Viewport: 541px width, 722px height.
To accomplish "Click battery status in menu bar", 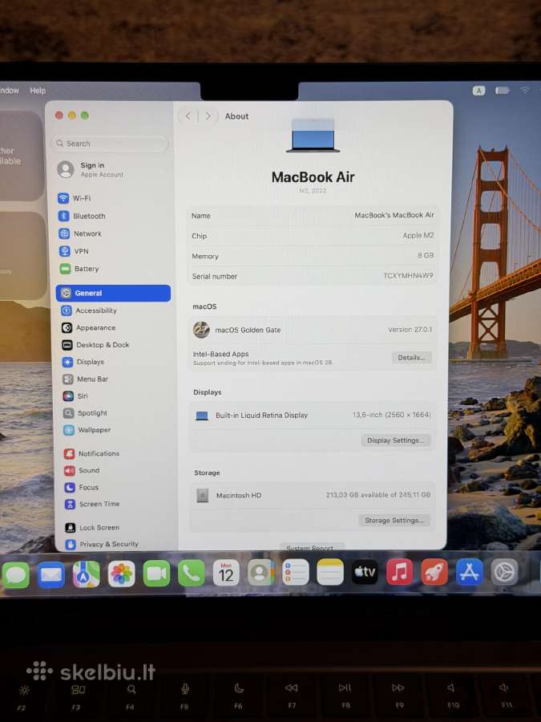I will (x=503, y=91).
